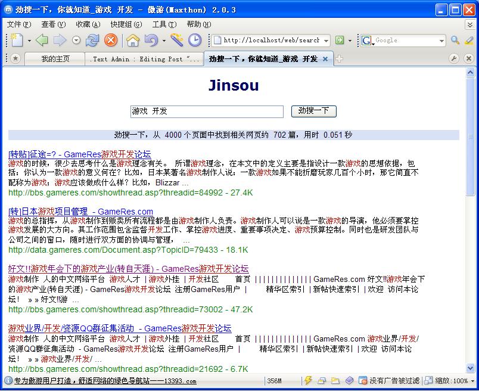
Task: Open the History clock icon
Action: point(195,40)
